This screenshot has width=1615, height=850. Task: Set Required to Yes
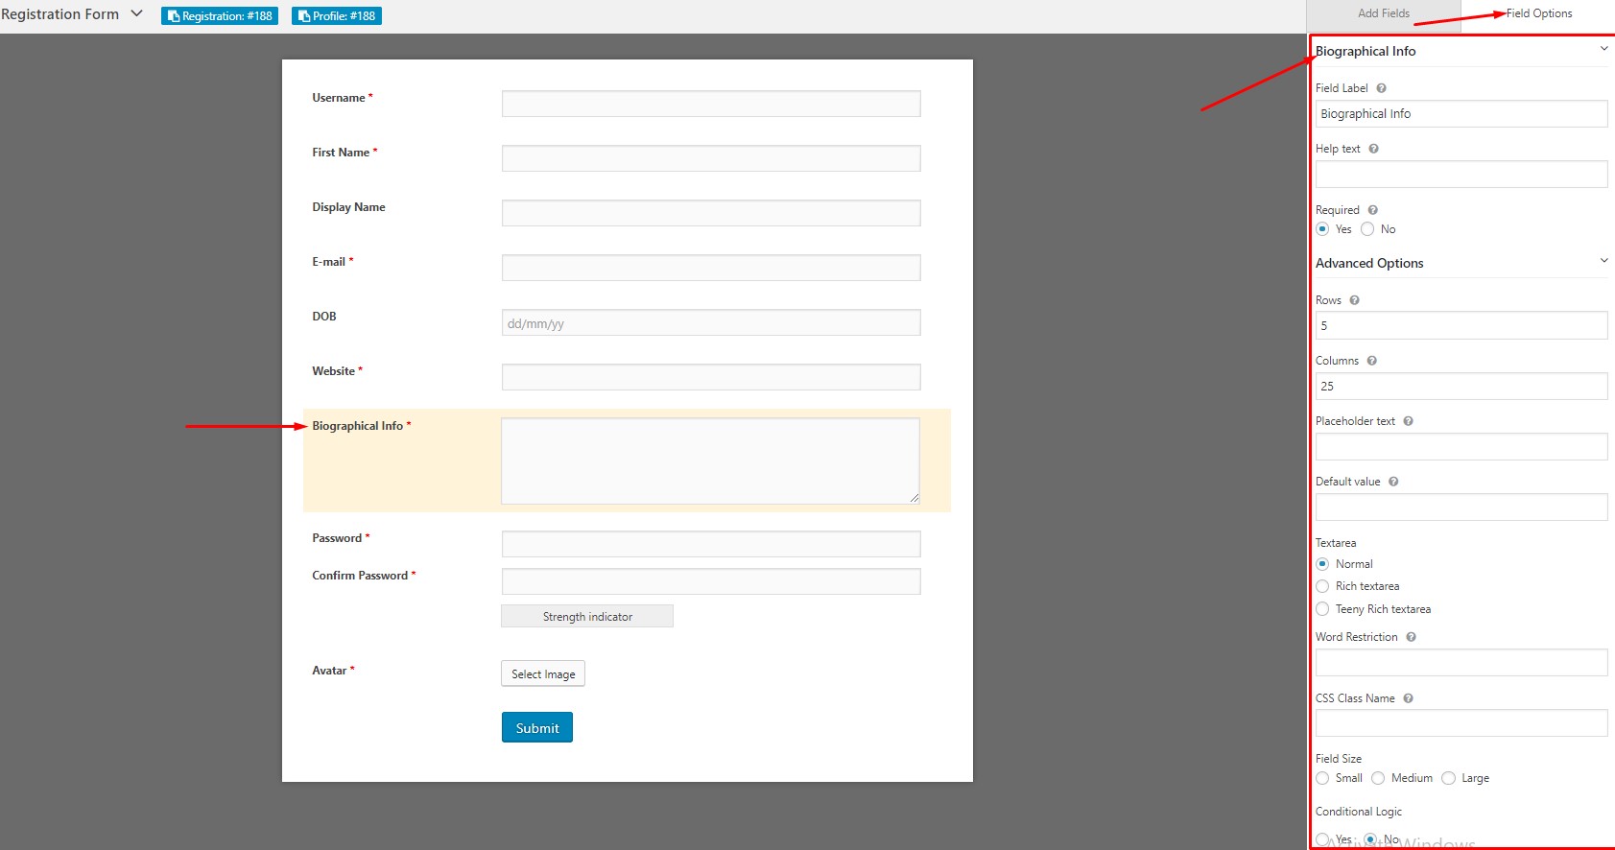(x=1322, y=229)
